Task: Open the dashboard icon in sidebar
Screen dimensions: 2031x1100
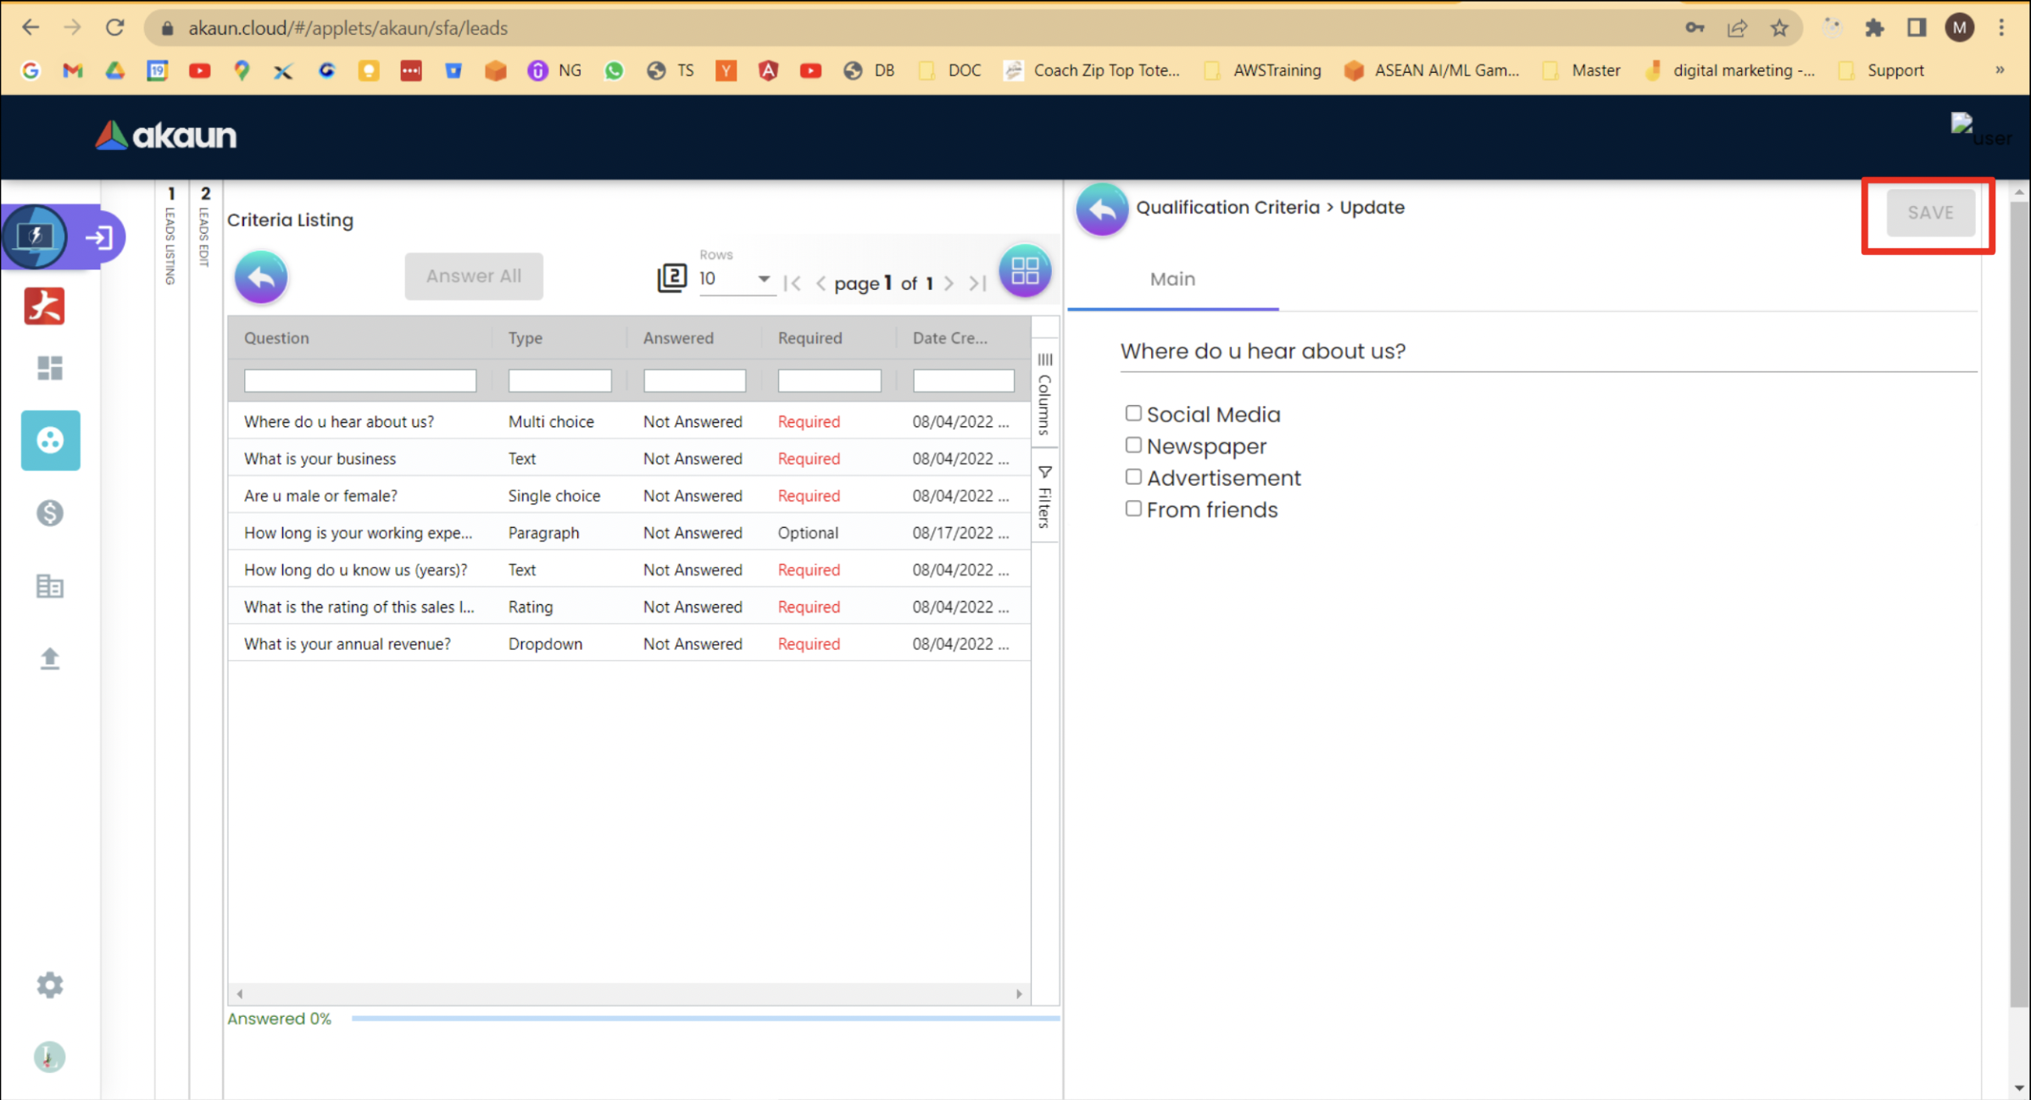Action: pos(50,368)
